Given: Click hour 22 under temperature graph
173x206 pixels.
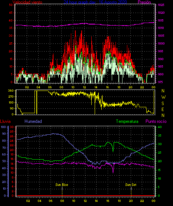Looking at the screenshot, I should (x=142, y=201).
